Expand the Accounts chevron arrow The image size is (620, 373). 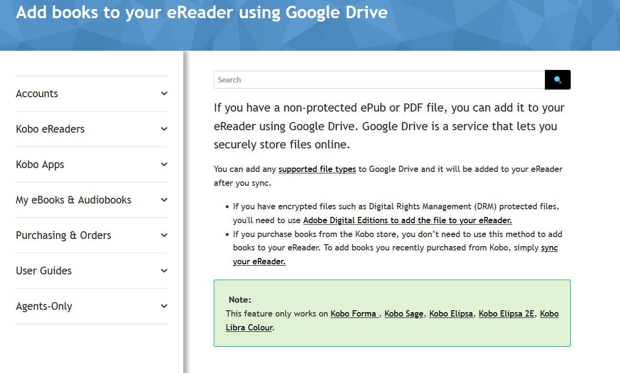click(164, 94)
